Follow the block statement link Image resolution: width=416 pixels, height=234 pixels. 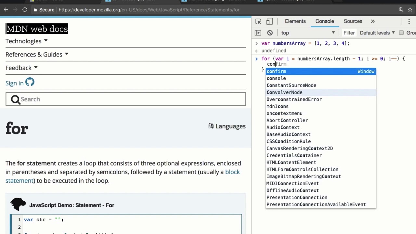point(232,172)
